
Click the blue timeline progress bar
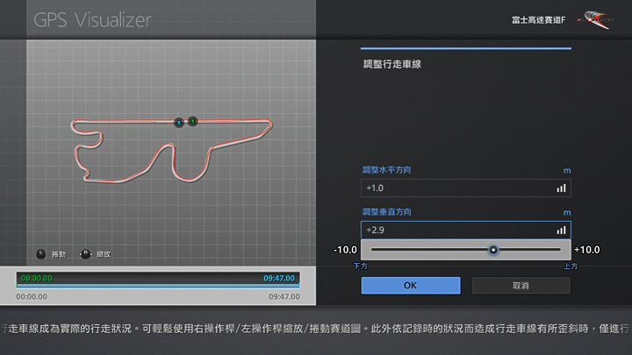coord(158,286)
